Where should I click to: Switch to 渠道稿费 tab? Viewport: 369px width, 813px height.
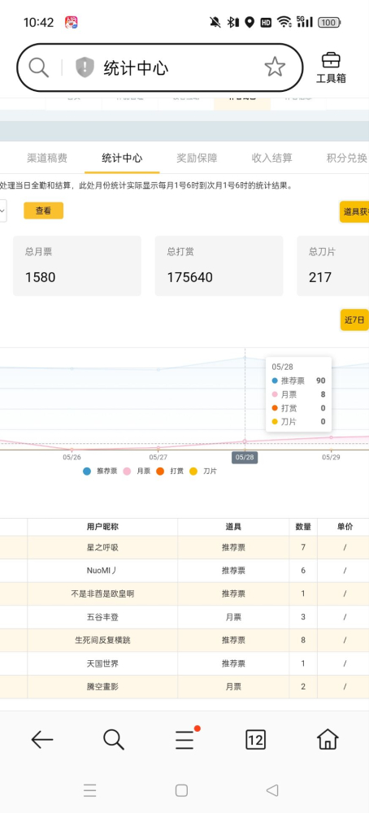[47, 159]
